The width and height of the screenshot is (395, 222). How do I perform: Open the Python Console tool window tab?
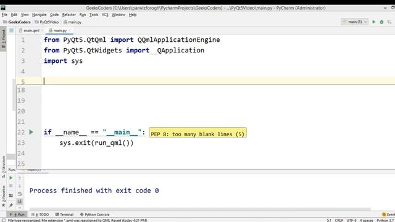[x=95, y=215]
